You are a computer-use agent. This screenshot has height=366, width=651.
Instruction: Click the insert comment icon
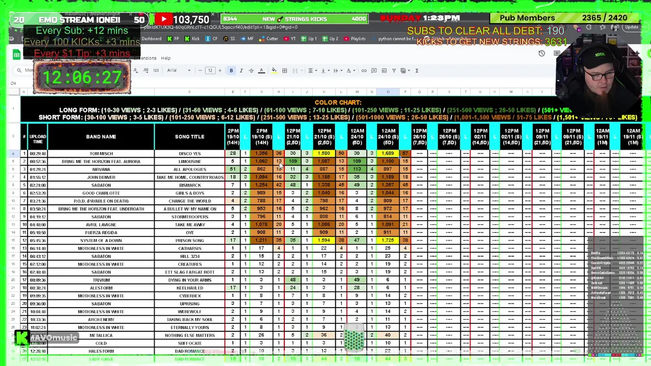pyautogui.click(x=374, y=71)
